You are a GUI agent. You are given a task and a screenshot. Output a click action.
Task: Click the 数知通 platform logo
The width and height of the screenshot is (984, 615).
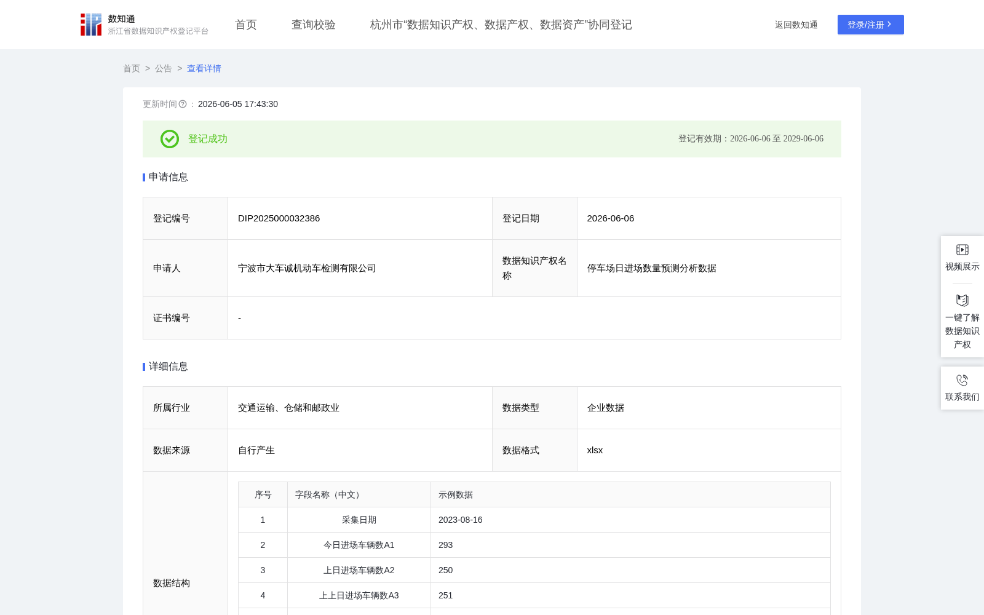(91, 25)
